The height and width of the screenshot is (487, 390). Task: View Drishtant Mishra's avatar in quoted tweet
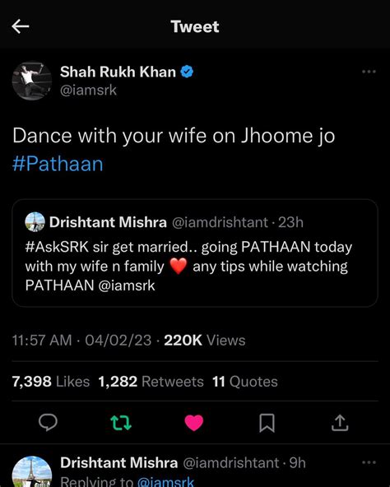coord(35,222)
